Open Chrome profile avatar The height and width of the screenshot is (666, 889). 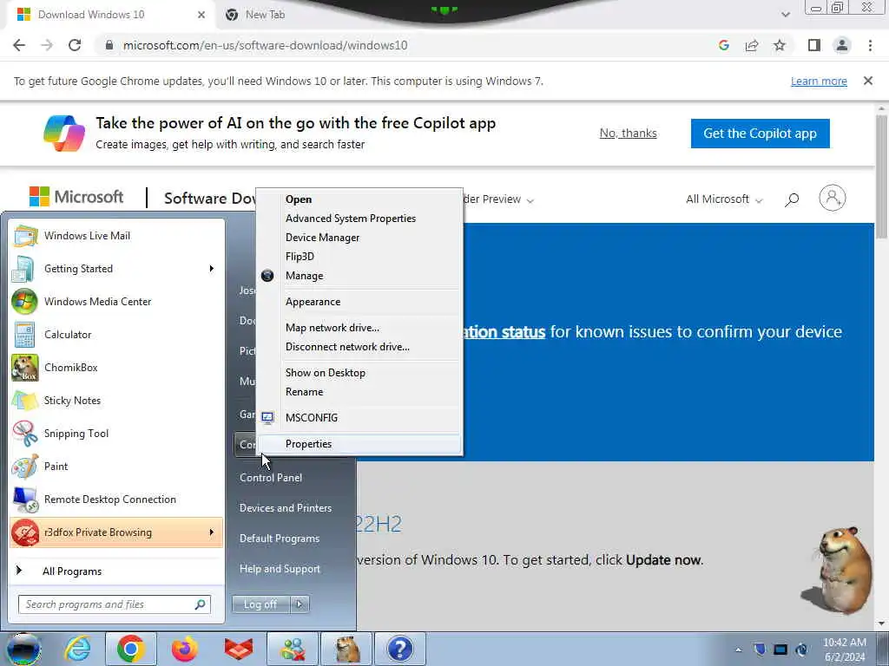(842, 45)
